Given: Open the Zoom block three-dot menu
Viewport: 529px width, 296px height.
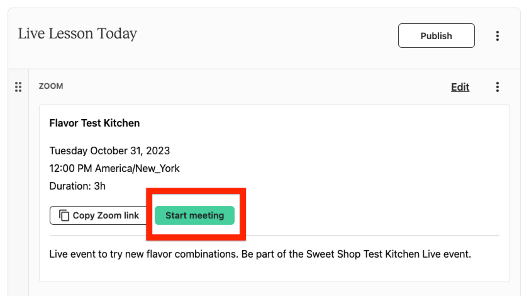Looking at the screenshot, I should pyautogui.click(x=498, y=87).
